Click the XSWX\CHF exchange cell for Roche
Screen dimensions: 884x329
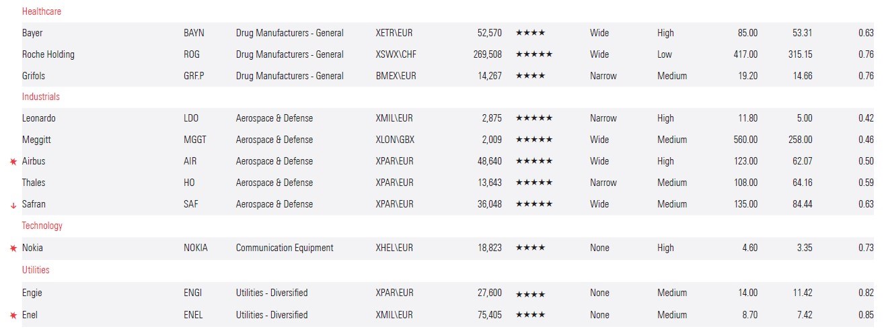click(396, 54)
